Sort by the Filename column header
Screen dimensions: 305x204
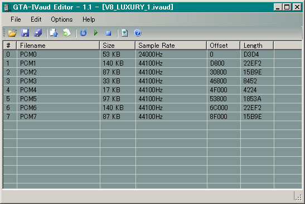[58, 46]
